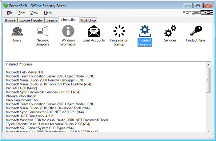Switch to the Search tab
This screenshot has width=216, height=141.
point(51,20)
